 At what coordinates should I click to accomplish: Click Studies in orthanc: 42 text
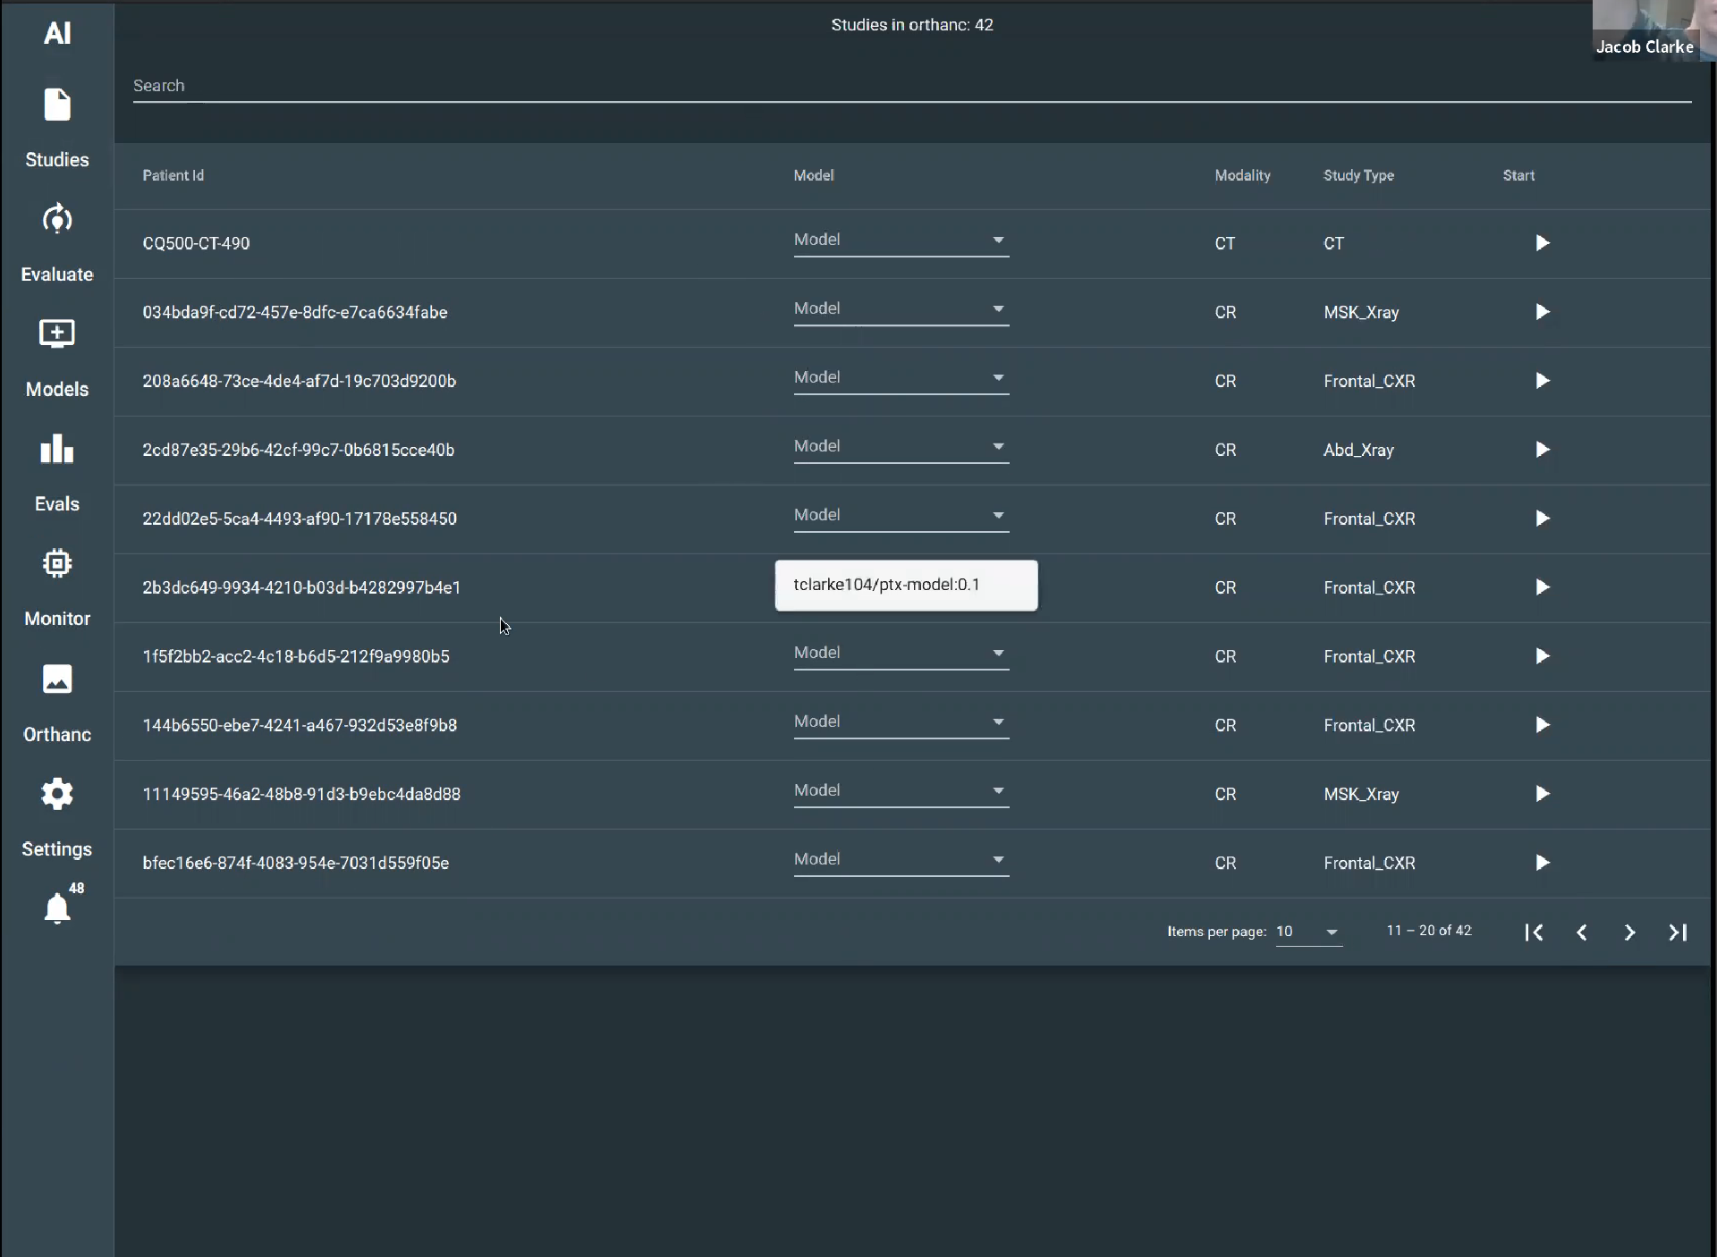click(x=912, y=25)
